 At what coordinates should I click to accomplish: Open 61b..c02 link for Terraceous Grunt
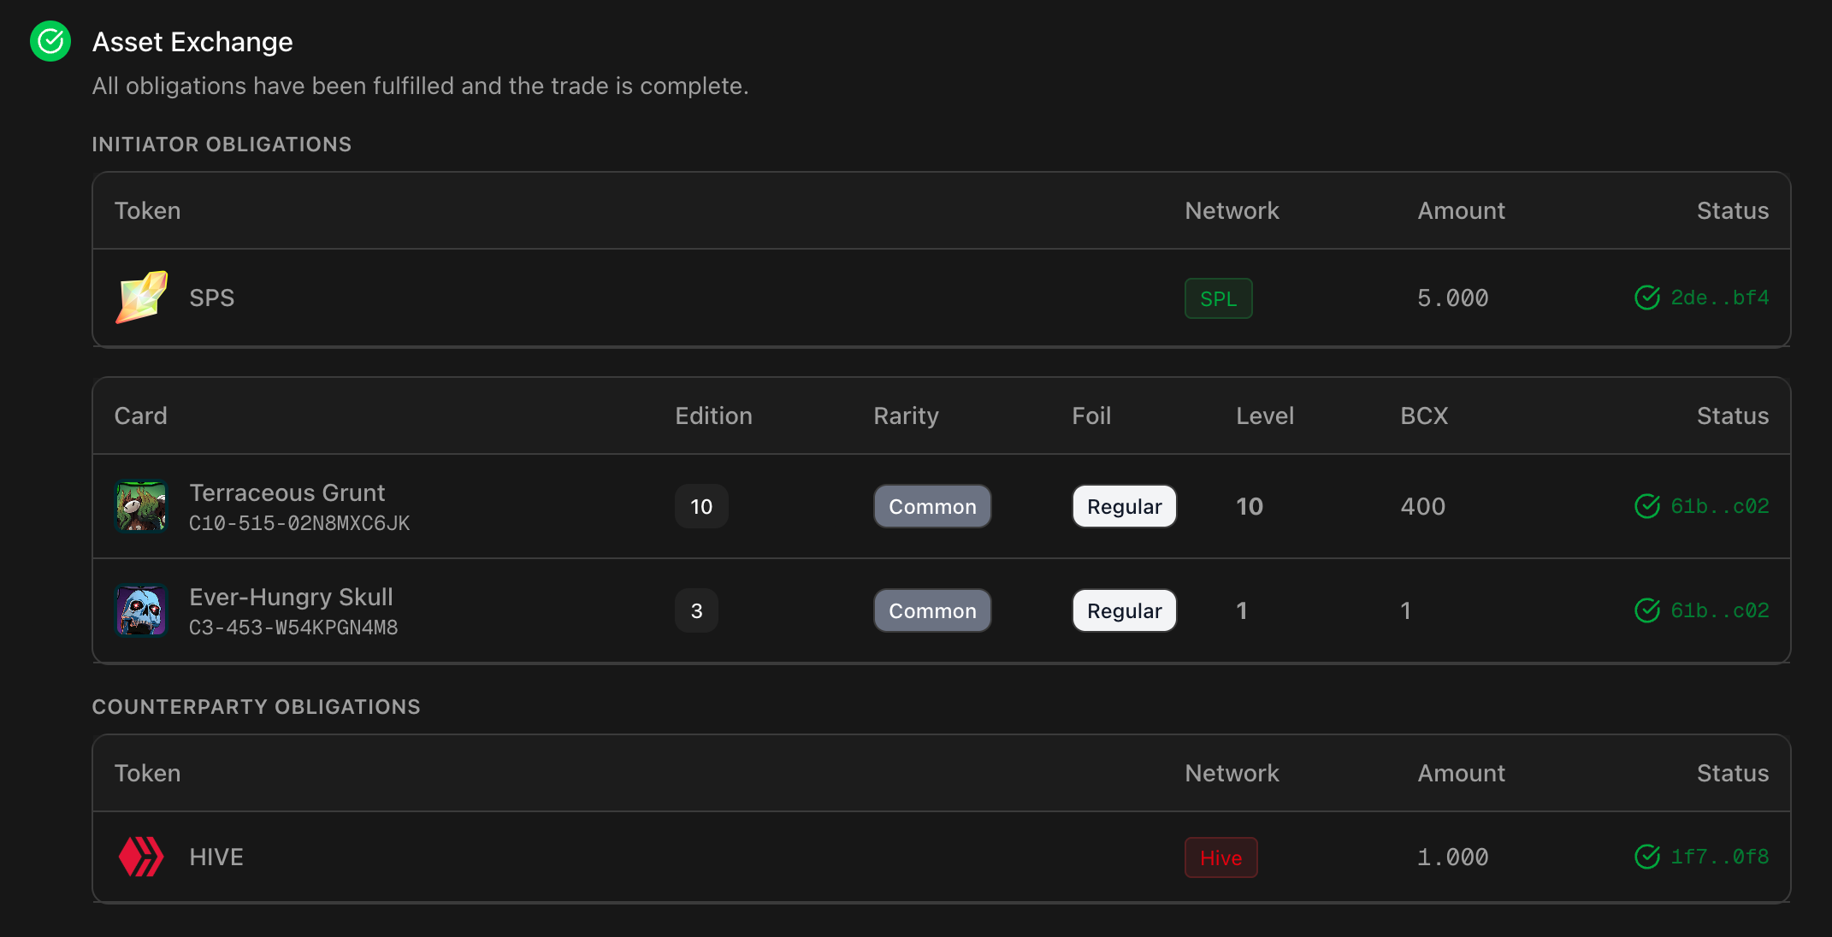pos(1719,506)
